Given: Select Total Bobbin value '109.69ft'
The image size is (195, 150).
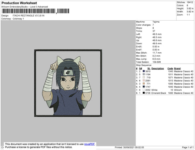Looking at the screenshot, I should [157, 62].
